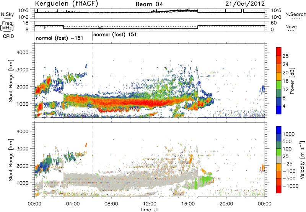Pick the red bottom segment of velocity colorbar
This screenshot has width=306, height=212.
click(x=279, y=189)
